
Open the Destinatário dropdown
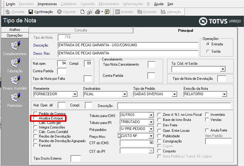[x=125, y=94]
